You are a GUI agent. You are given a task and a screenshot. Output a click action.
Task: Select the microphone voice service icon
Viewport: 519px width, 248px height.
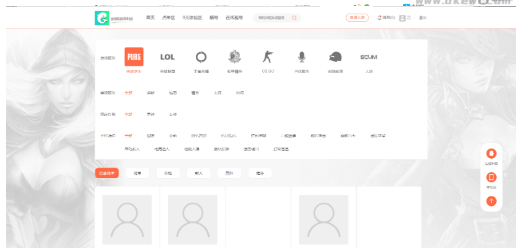tap(301, 57)
